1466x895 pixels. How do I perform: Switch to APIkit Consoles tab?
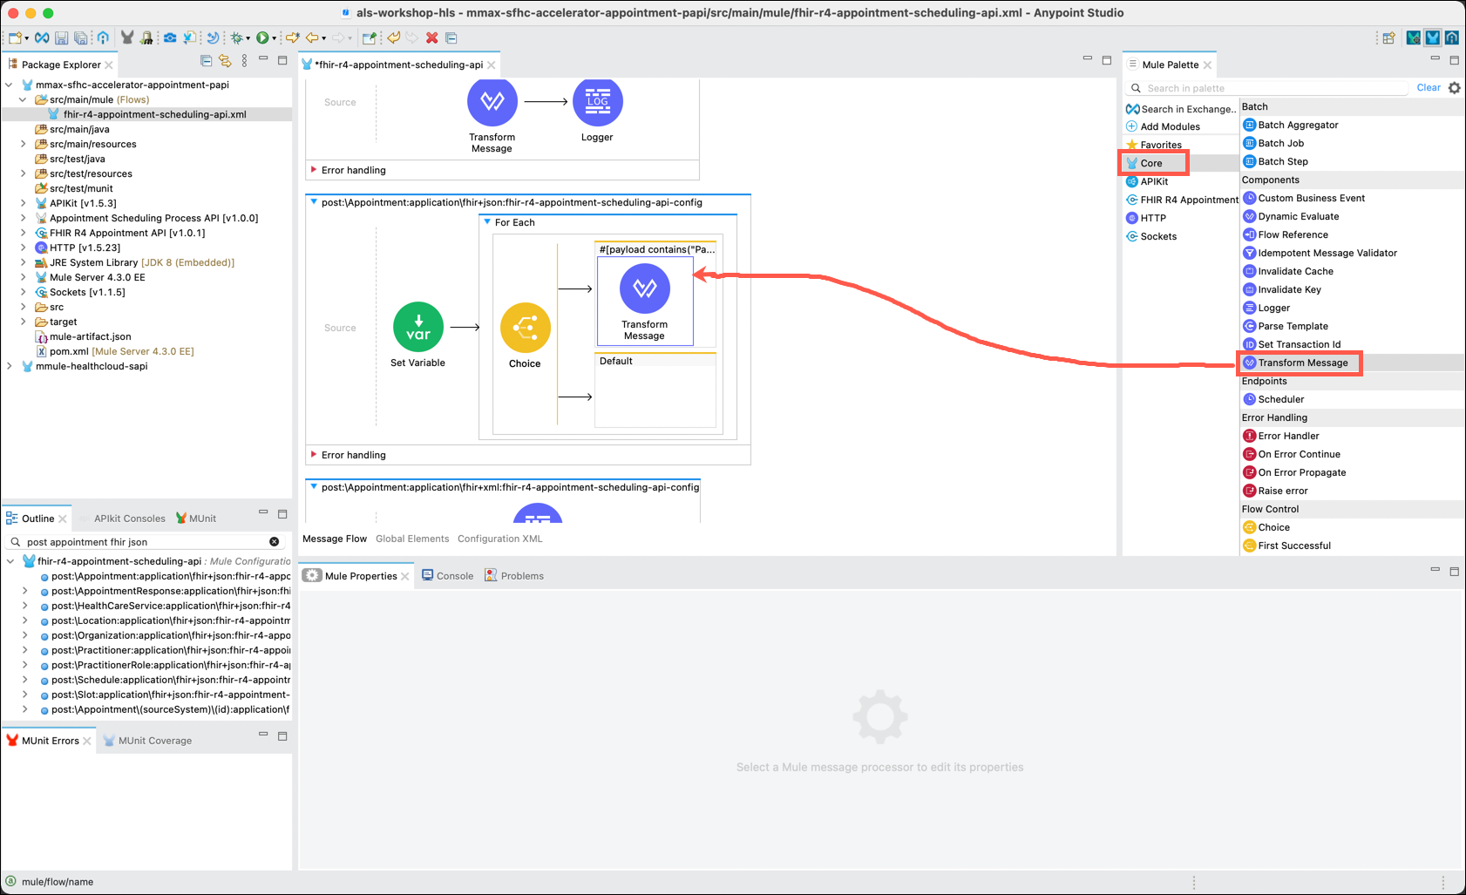(x=129, y=518)
